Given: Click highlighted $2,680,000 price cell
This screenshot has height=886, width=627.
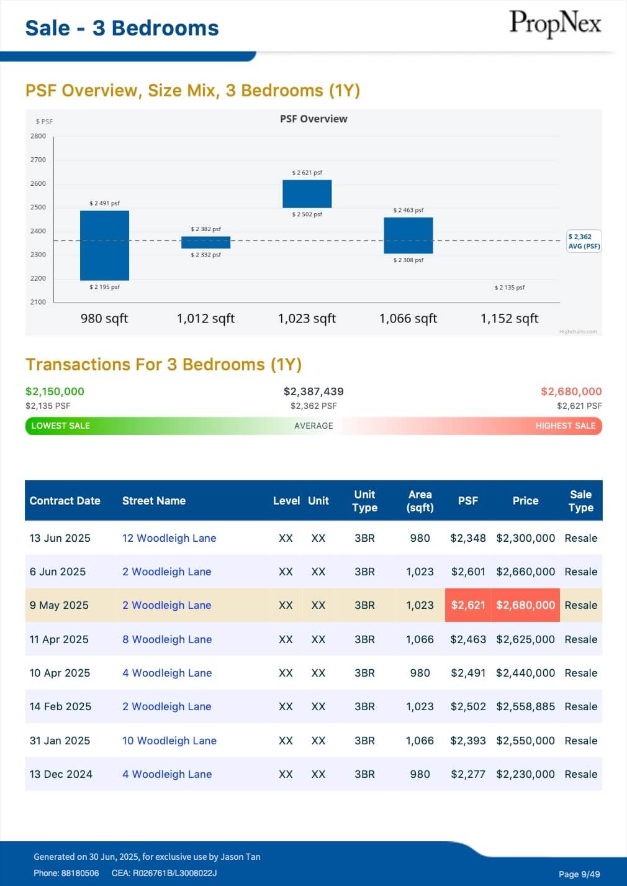Looking at the screenshot, I should pyautogui.click(x=525, y=605).
